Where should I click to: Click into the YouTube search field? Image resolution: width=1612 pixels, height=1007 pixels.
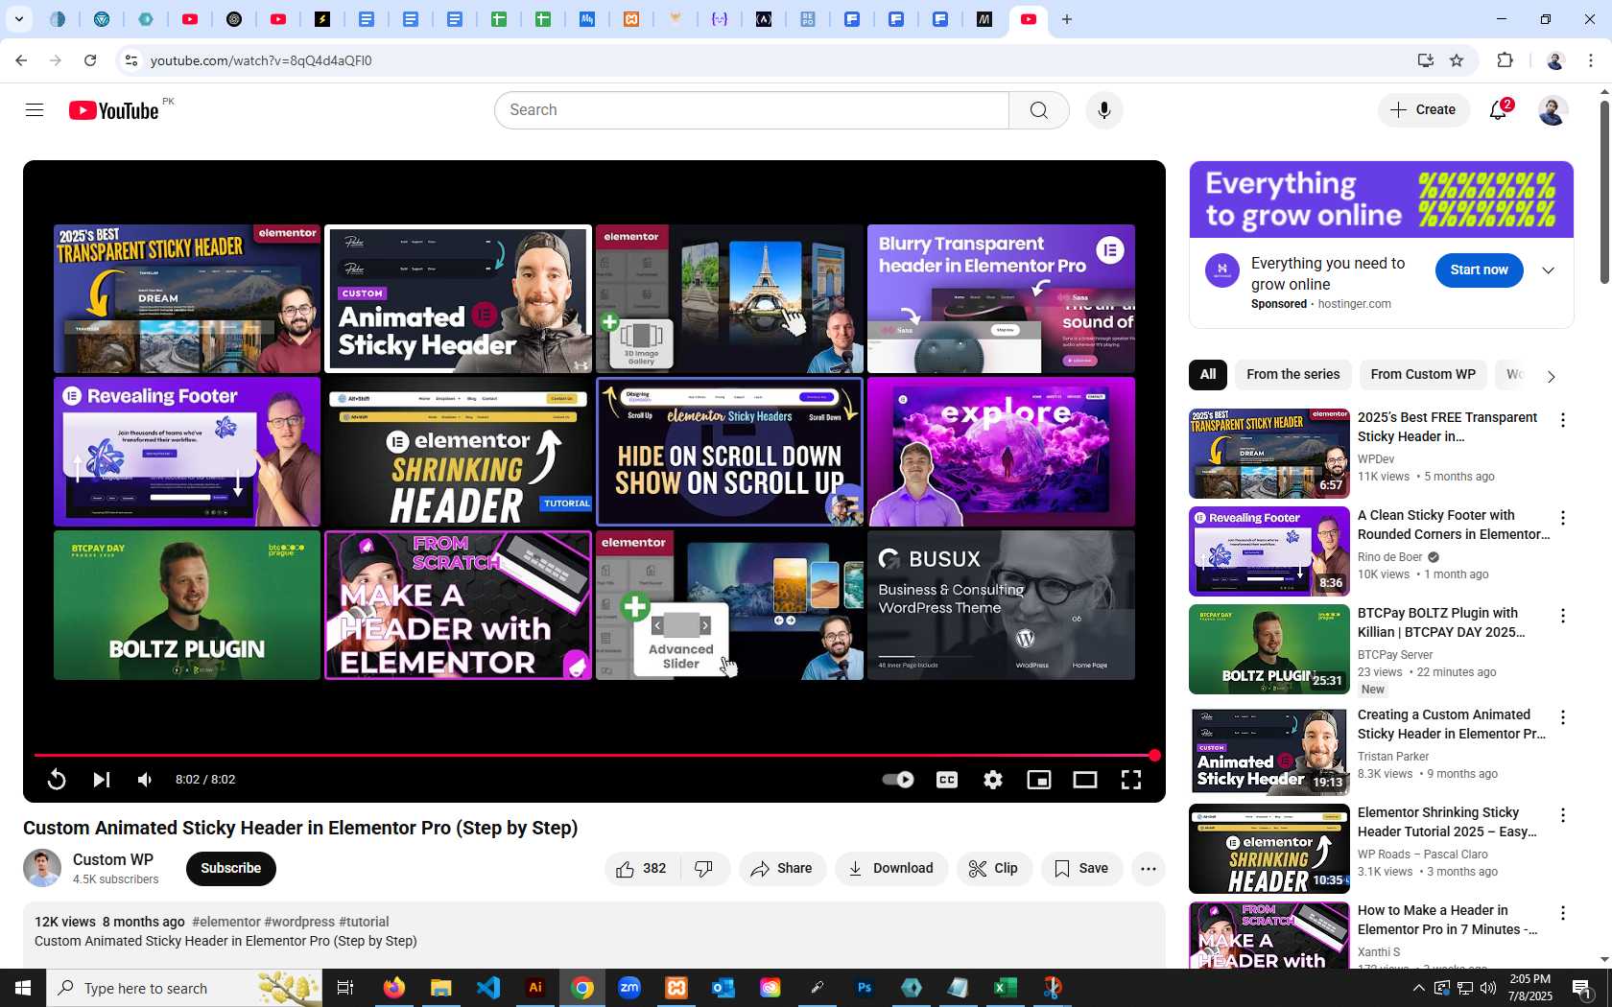(x=751, y=110)
